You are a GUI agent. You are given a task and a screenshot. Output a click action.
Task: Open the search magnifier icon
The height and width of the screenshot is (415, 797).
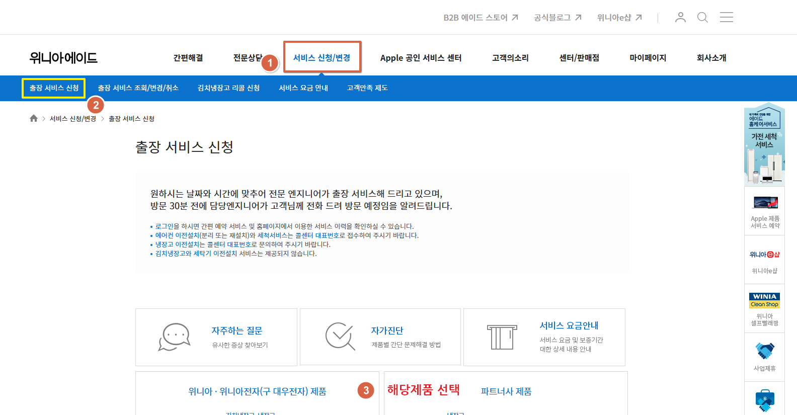click(702, 18)
